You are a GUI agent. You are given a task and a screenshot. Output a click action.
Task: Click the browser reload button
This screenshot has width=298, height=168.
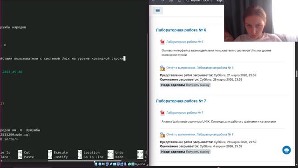coord(179,1)
